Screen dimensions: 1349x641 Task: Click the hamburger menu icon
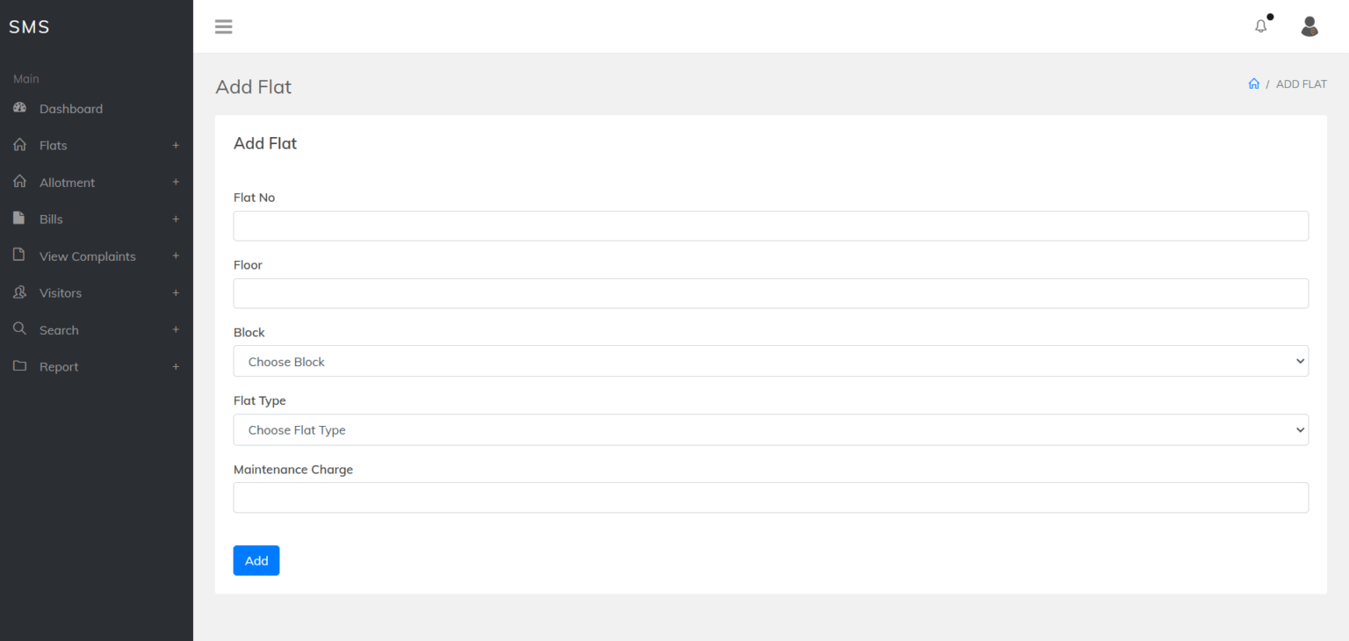pyautogui.click(x=224, y=26)
